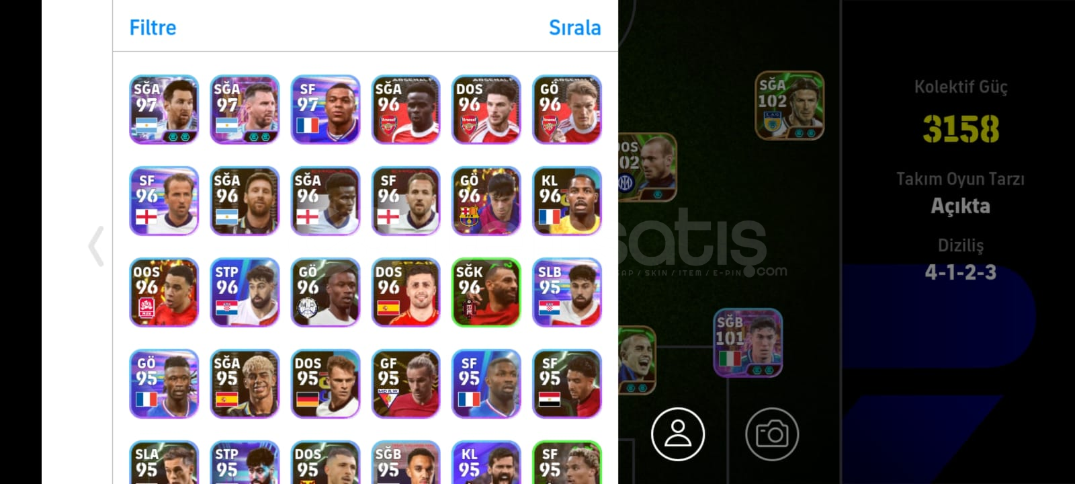Select the KL 96 France goalkeeper card
The image size is (1075, 484).
pos(567,200)
